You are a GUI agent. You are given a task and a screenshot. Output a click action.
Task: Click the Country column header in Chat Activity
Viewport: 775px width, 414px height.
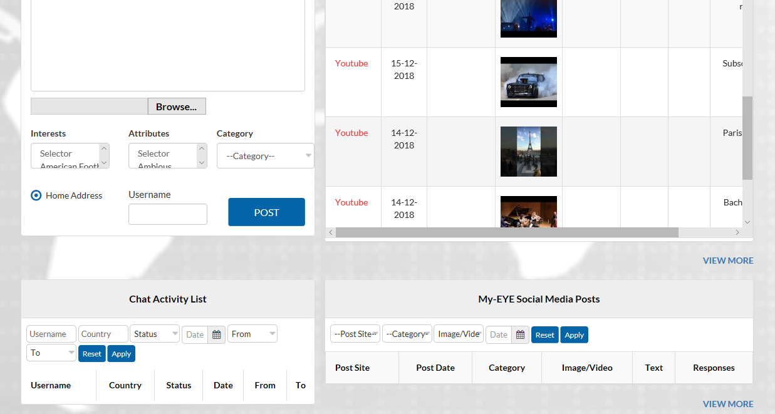pyautogui.click(x=125, y=385)
